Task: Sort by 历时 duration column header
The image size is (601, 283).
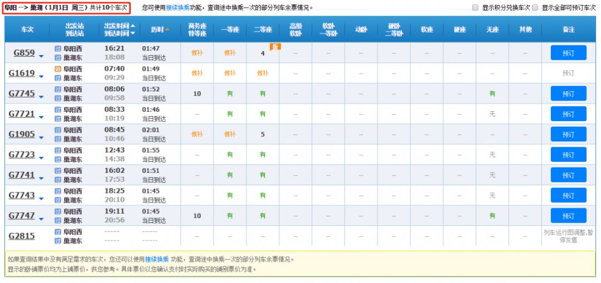Action: pyautogui.click(x=160, y=29)
